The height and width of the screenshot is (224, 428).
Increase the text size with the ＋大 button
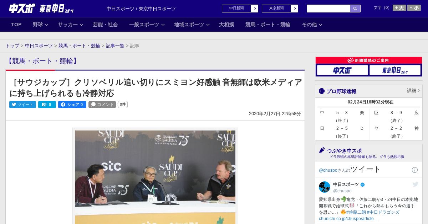click(399, 8)
